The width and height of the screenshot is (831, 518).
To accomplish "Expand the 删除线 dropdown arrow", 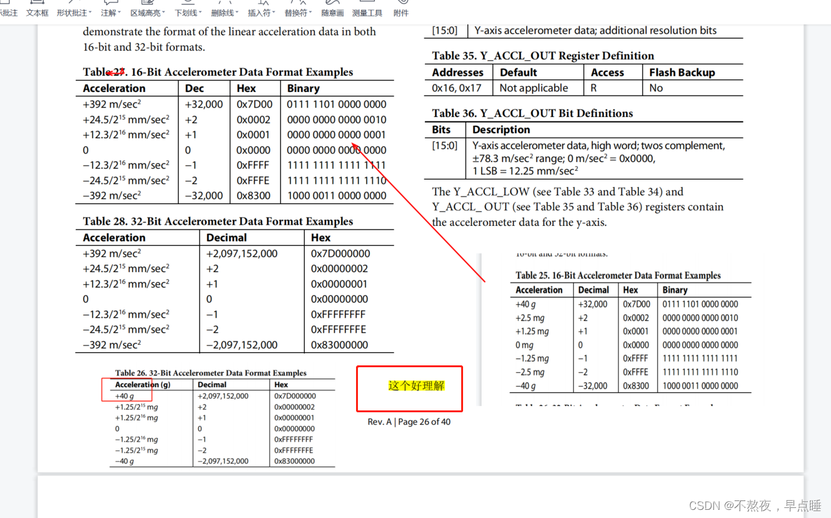I will pos(237,13).
